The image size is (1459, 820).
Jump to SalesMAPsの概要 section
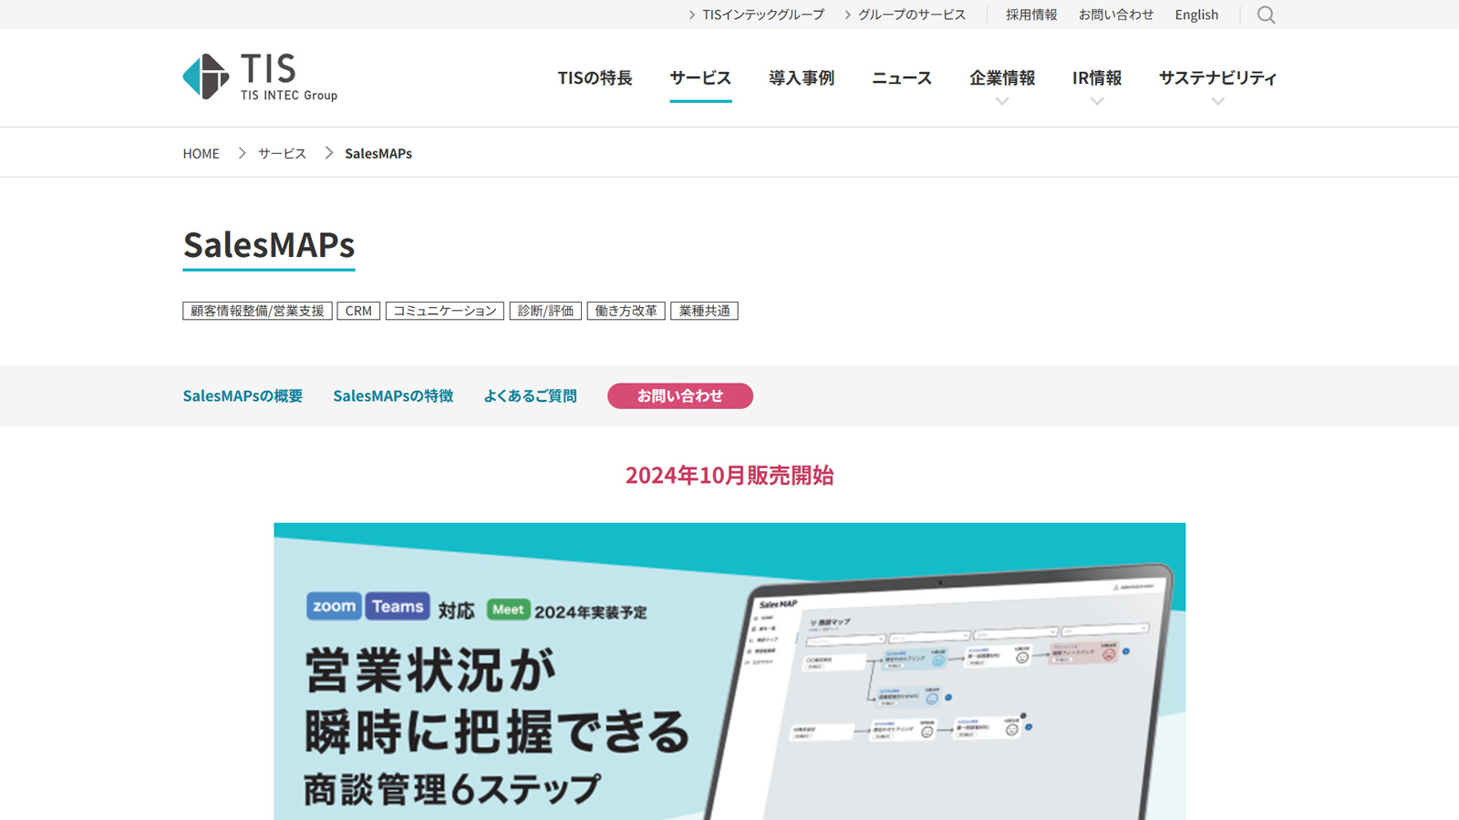pos(243,395)
